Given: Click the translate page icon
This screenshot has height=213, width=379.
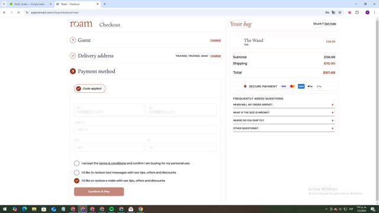Looking at the screenshot, I should (x=333, y=12).
